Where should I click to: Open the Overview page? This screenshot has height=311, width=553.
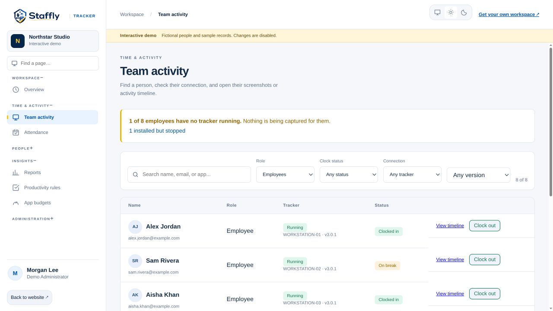point(52,89)
